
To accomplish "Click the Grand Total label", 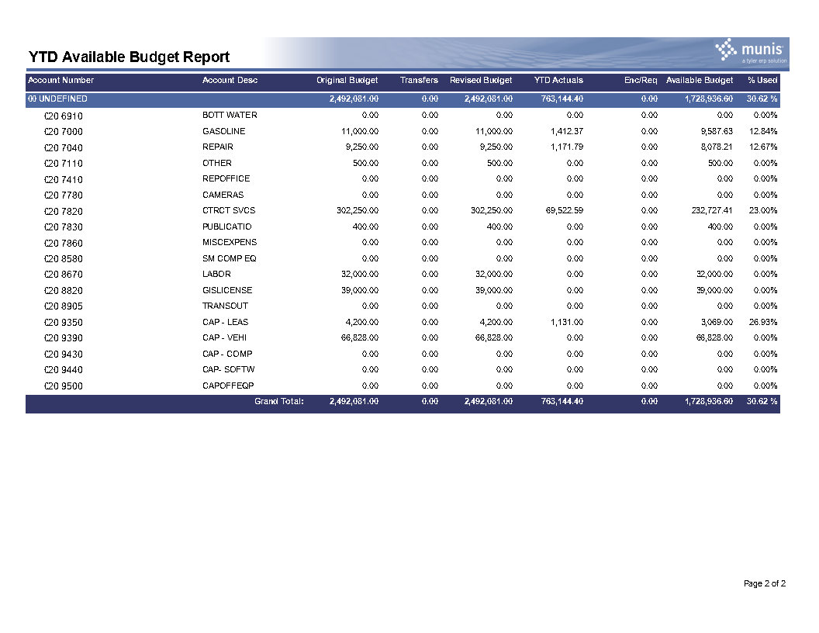I will click(279, 401).
